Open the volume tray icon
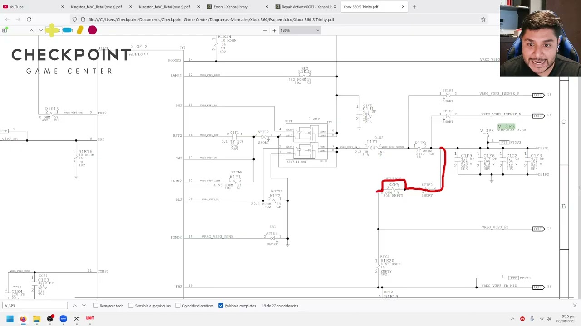Image resolution: width=581 pixels, height=326 pixels. [x=548, y=319]
